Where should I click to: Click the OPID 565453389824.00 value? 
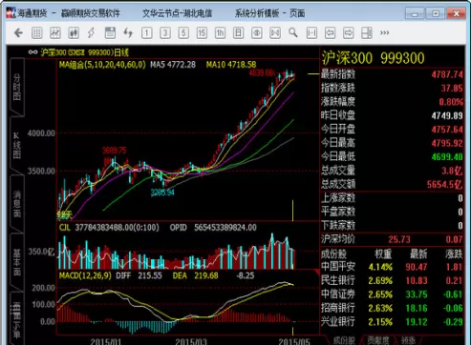213,228
